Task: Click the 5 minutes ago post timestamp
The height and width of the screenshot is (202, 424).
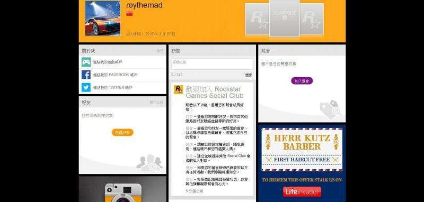Action: tap(195, 191)
